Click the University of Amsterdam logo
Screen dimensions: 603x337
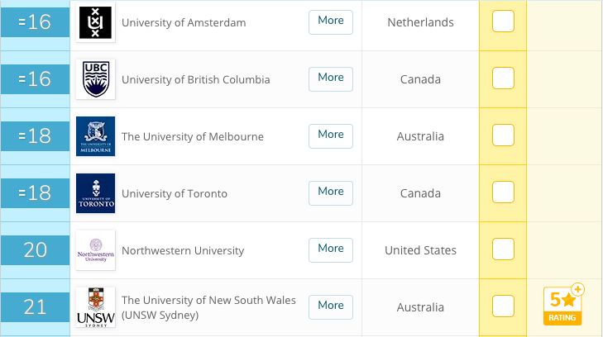click(95, 22)
